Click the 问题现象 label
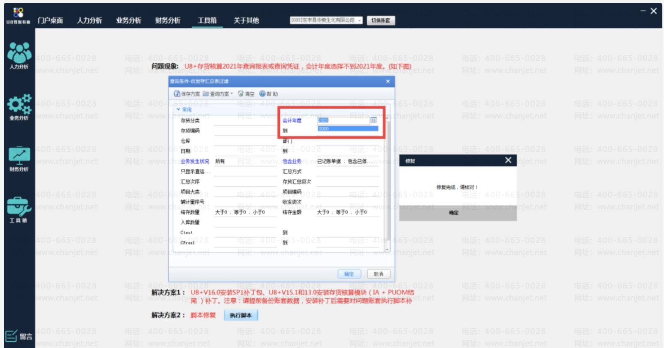The image size is (664, 348). [165, 66]
